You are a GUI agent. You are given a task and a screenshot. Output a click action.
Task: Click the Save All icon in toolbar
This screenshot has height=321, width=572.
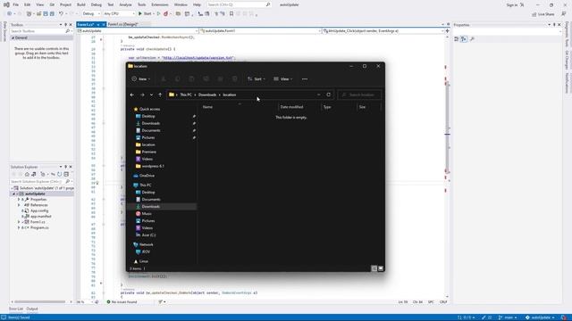point(52,14)
